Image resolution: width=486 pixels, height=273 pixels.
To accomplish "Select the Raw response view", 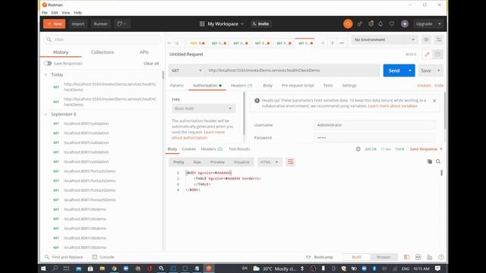I will coord(197,162).
